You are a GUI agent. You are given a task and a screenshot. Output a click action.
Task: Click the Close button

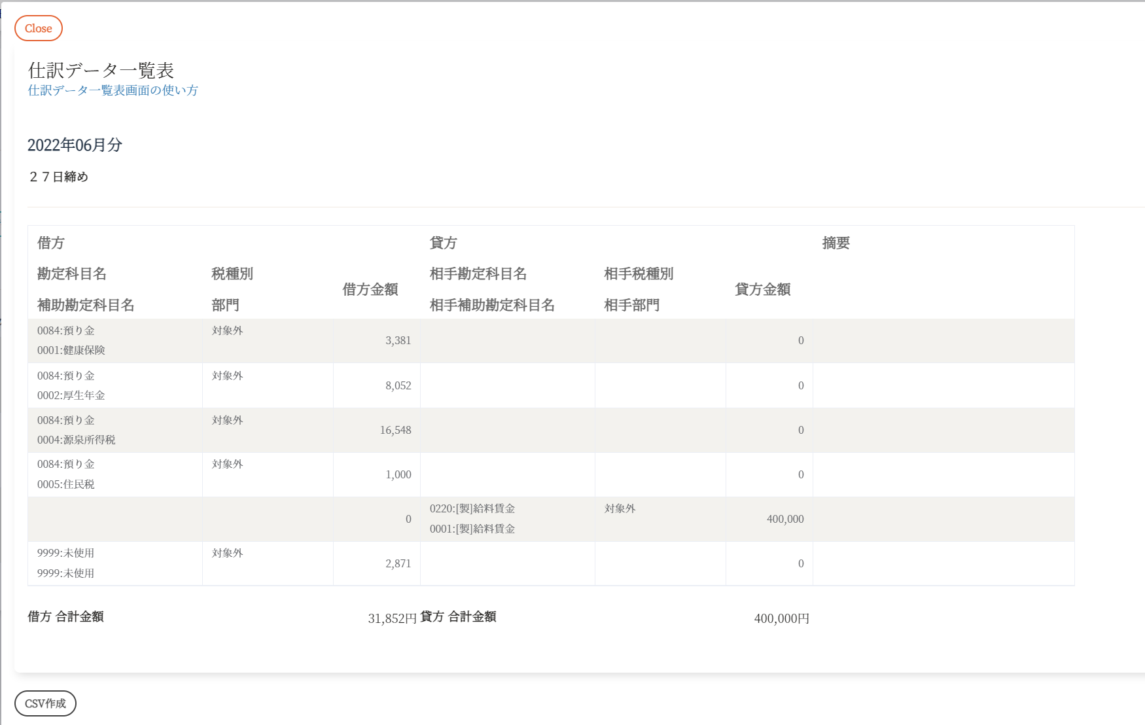[39, 28]
